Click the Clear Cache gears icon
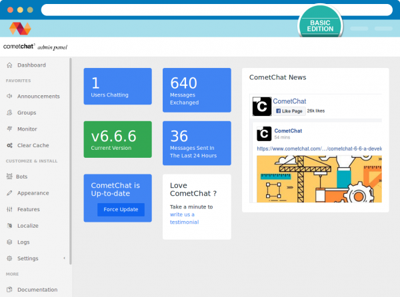Image resolution: width=400 pixels, height=297 pixels. (x=9, y=145)
